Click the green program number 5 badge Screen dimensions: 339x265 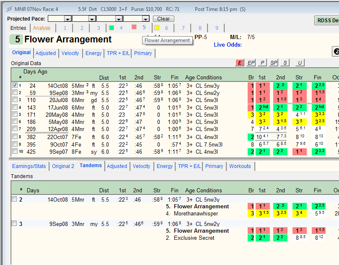(16, 39)
